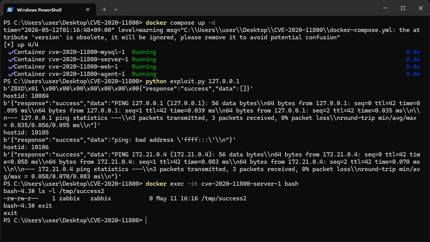Click the ping 'bad address' response line
Screen dimensions: 430x242
(x=120, y=140)
